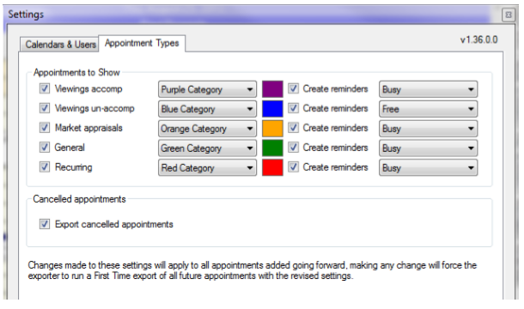The height and width of the screenshot is (309, 524).
Task: Toggle the Viewings un-accomp checkbox
Action: click(x=45, y=108)
